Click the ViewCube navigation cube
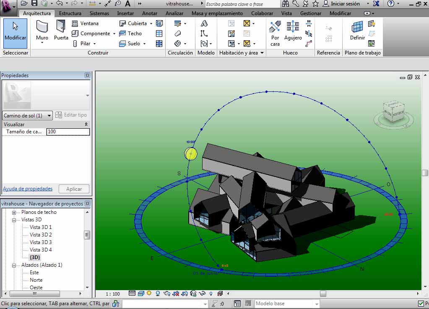Viewport: 429px width, 309px height. click(x=393, y=112)
